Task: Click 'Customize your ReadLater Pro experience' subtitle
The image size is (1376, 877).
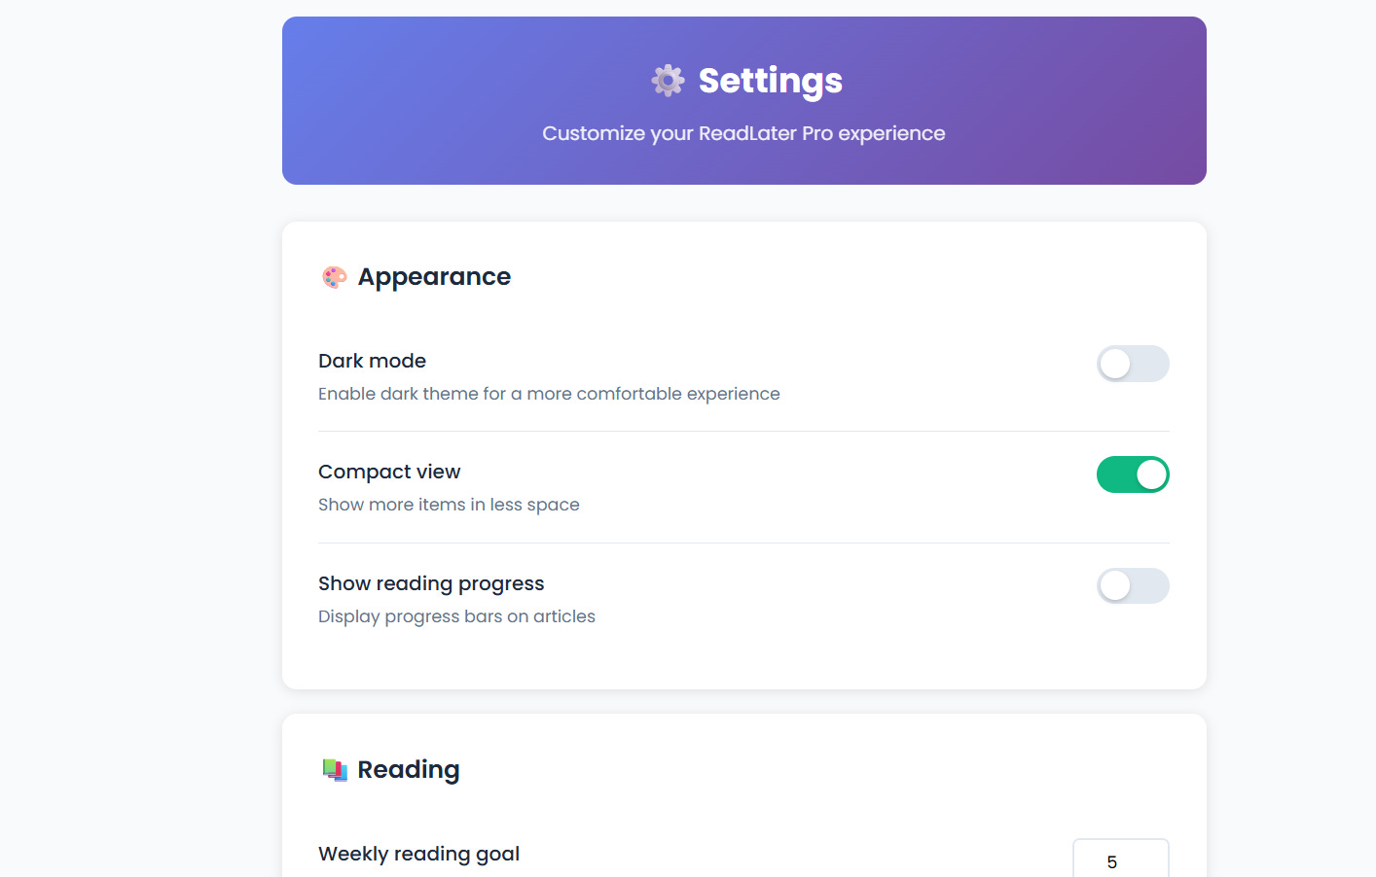Action: click(x=743, y=133)
